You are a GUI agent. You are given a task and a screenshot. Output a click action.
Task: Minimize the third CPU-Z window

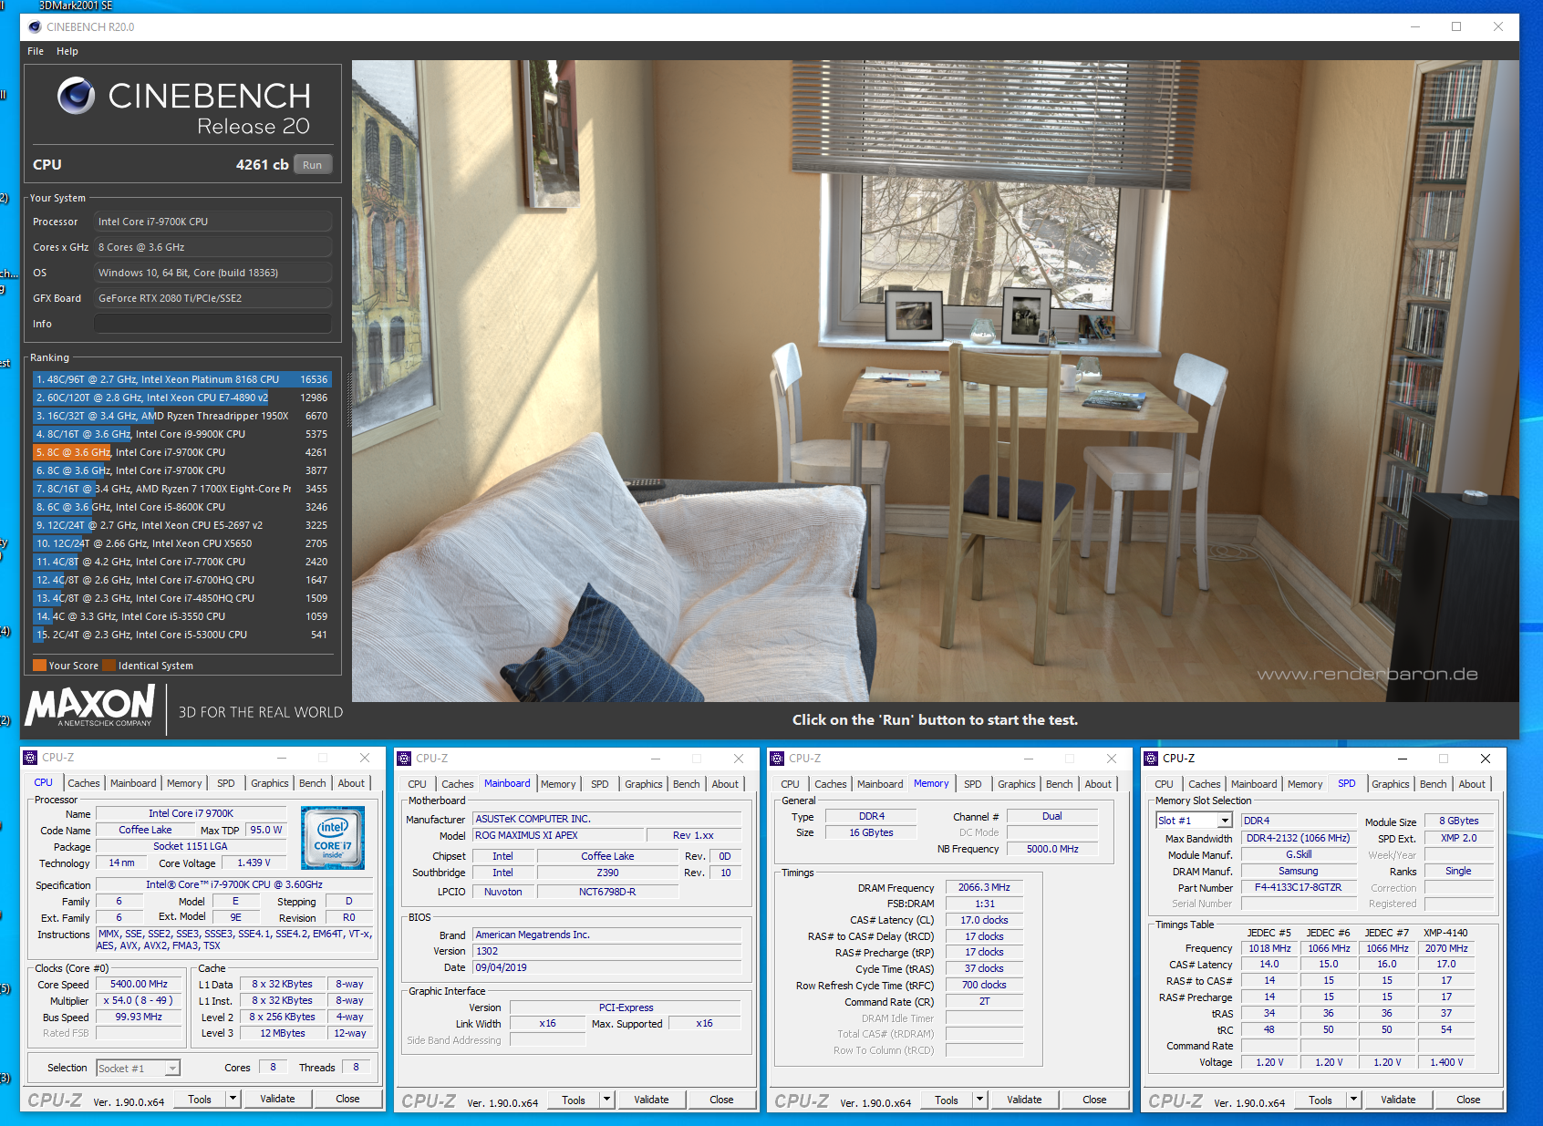click(1028, 759)
